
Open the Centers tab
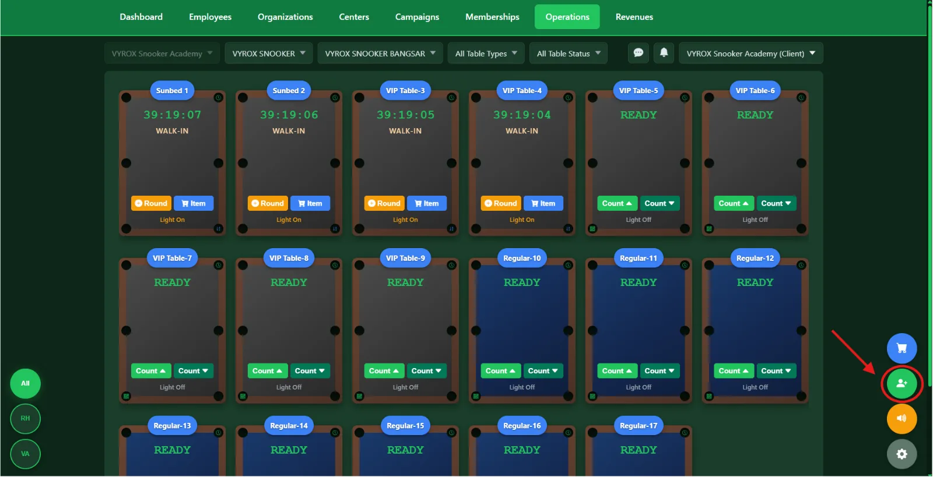pos(354,17)
